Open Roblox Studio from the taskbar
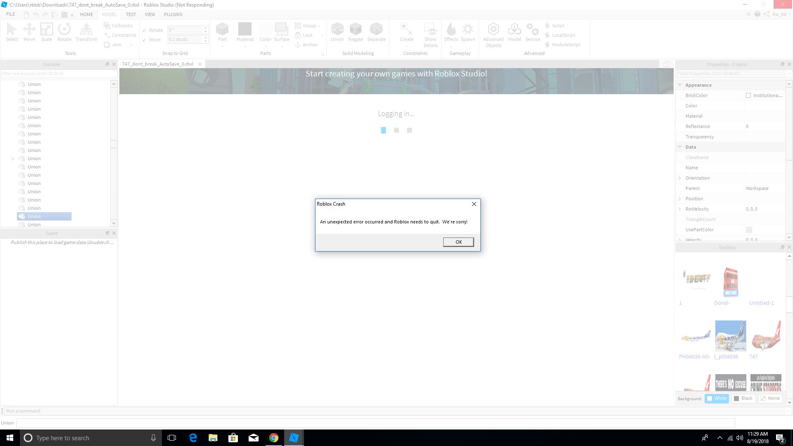 click(x=294, y=438)
